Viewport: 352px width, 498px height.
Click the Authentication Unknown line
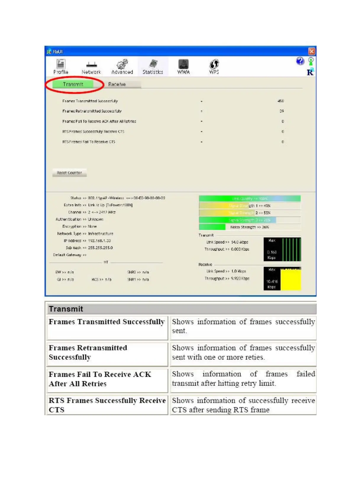[x=80, y=219]
